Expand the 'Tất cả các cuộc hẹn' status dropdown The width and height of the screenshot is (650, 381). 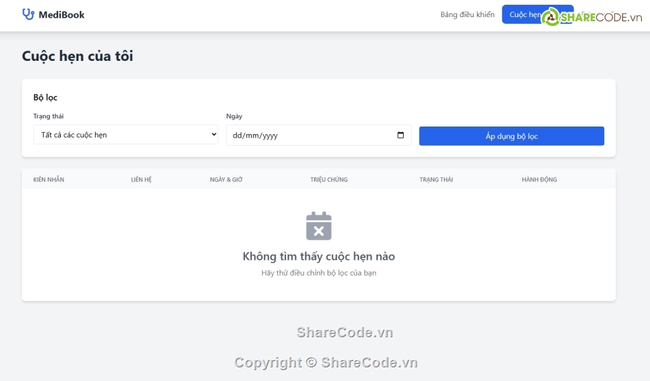125,135
